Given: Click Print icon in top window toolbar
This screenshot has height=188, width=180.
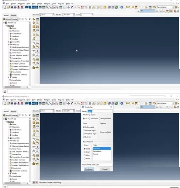Looking at the screenshot, I should click(15, 7).
